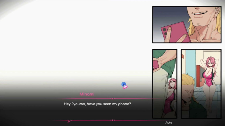Click the Minami speaker name
225x126 pixels.
coord(87,94)
